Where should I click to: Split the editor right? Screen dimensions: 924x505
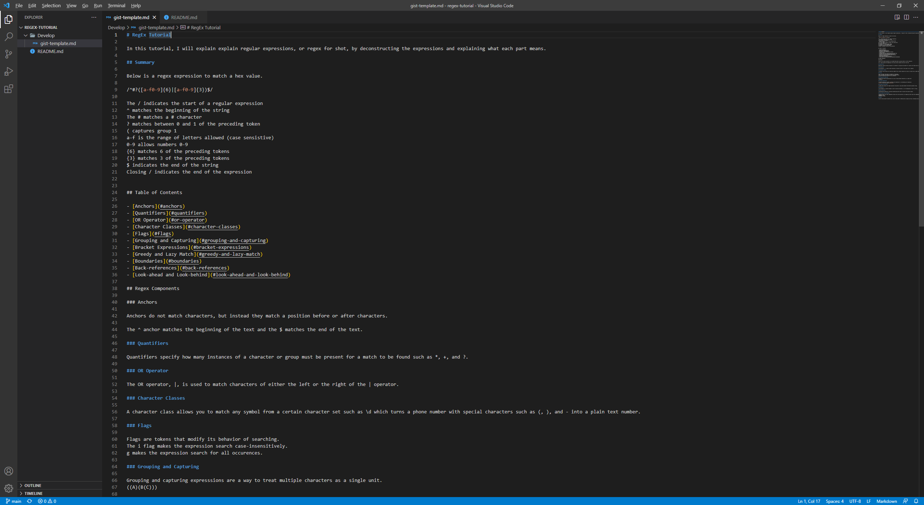click(x=907, y=17)
